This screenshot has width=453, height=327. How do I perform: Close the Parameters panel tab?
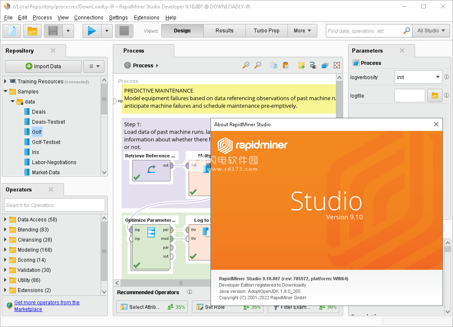click(x=402, y=51)
